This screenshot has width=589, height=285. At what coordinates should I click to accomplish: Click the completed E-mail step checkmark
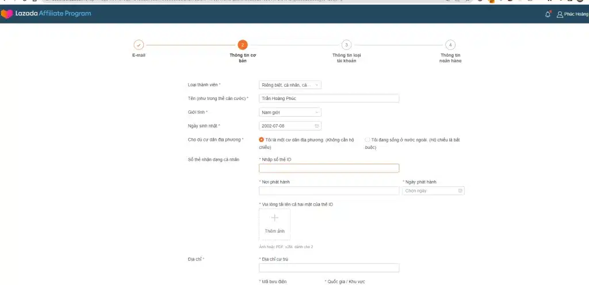click(x=138, y=45)
